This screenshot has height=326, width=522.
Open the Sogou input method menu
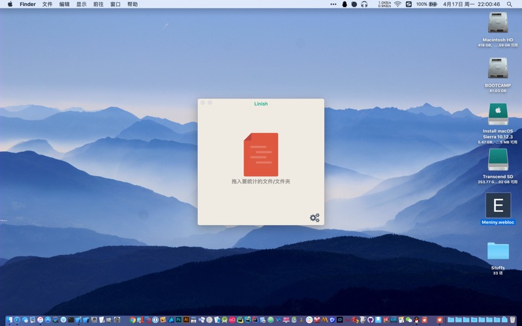click(409, 4)
